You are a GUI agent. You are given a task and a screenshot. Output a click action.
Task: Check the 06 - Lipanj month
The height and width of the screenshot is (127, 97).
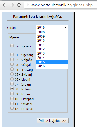coord(12,79)
